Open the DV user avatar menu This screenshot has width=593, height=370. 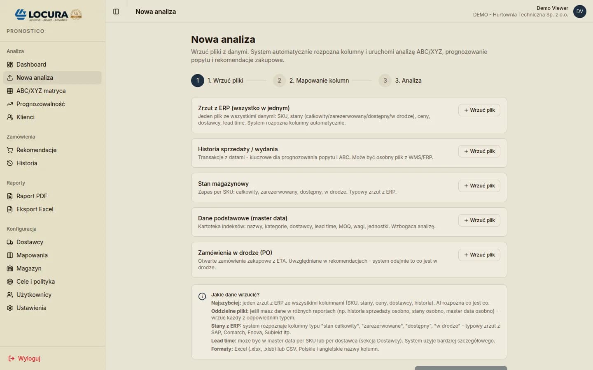point(579,12)
